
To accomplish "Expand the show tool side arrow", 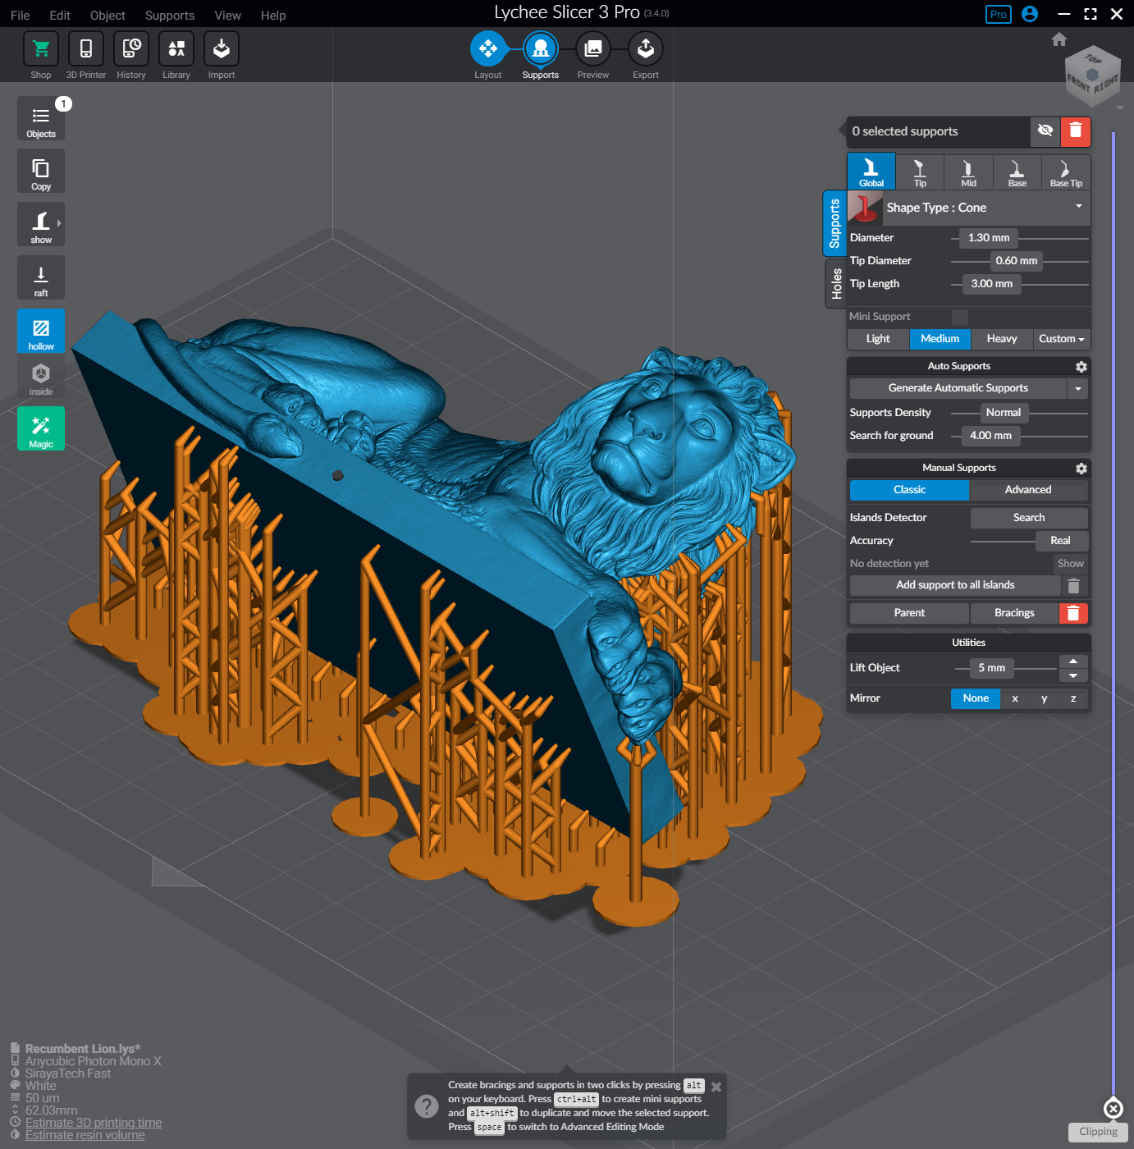I will (x=59, y=223).
